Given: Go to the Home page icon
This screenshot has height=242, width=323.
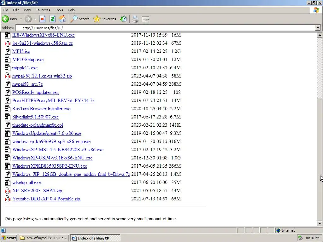Looking at the screenshot, I should click(62, 19).
